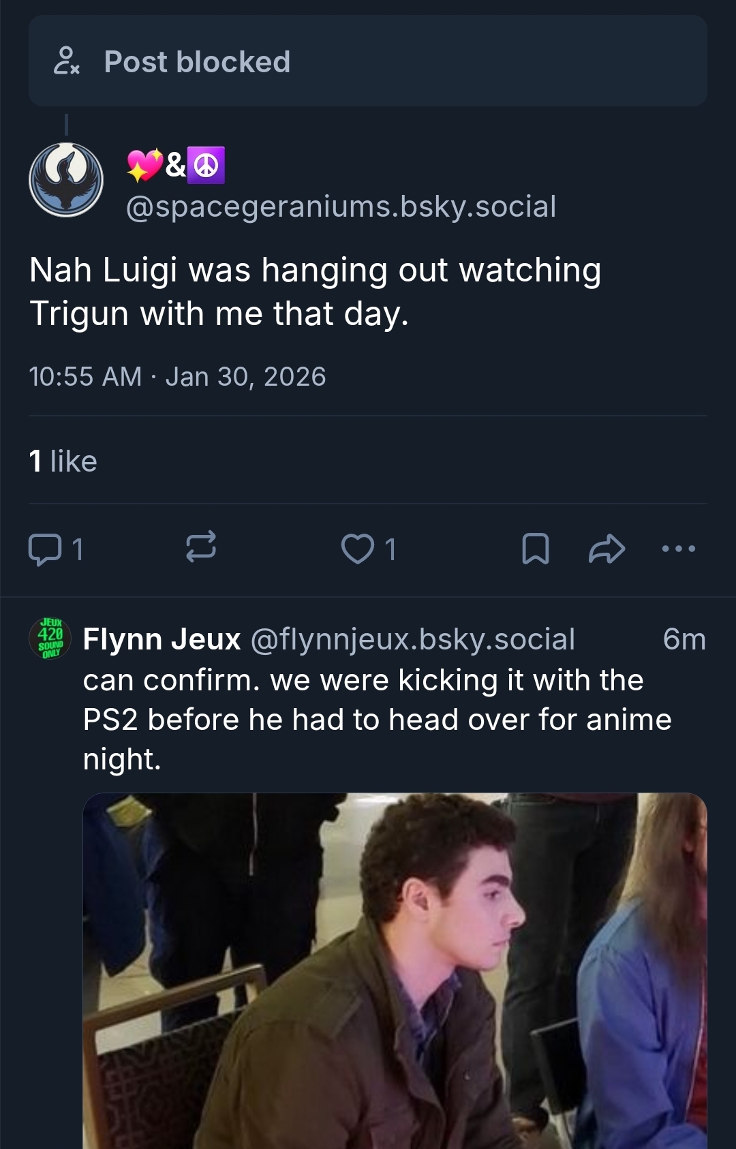This screenshot has height=1149, width=736.
Task: Click the 10:55 AM Jan 30 timestamp
Action: tap(177, 377)
